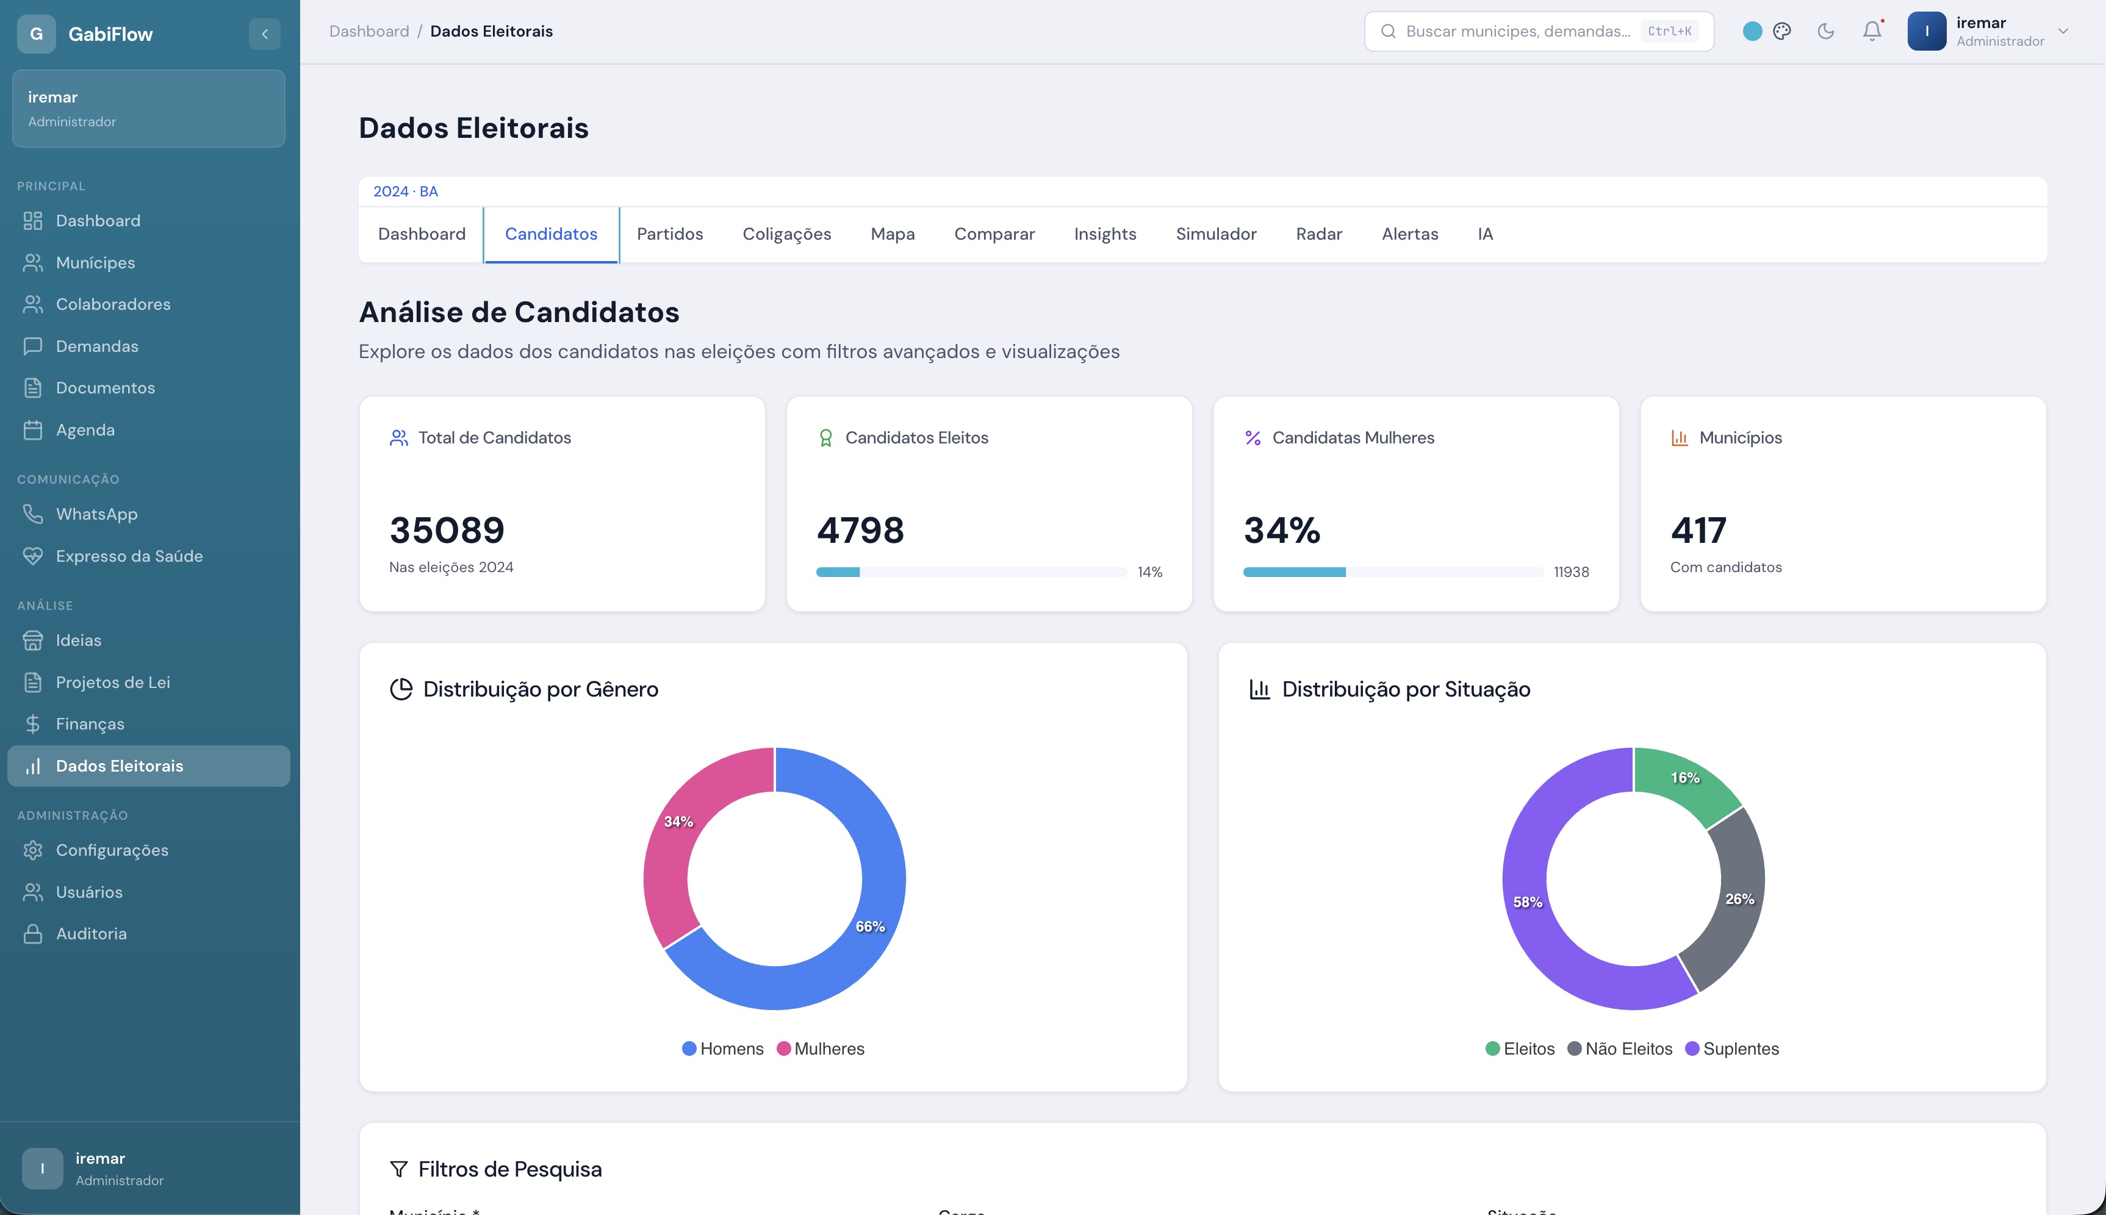The width and height of the screenshot is (2106, 1215).
Task: Collapse the sidebar with the chevron button
Action: [x=265, y=34]
